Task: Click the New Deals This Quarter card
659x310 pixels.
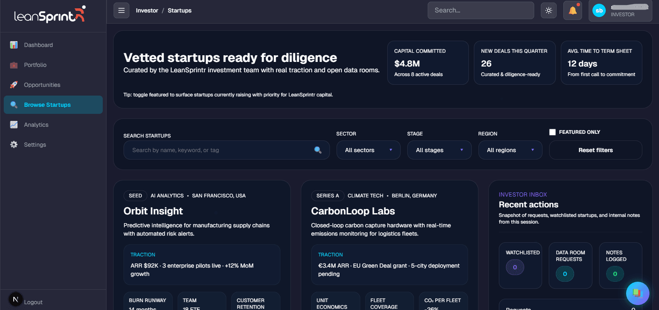Action: pyautogui.click(x=515, y=63)
